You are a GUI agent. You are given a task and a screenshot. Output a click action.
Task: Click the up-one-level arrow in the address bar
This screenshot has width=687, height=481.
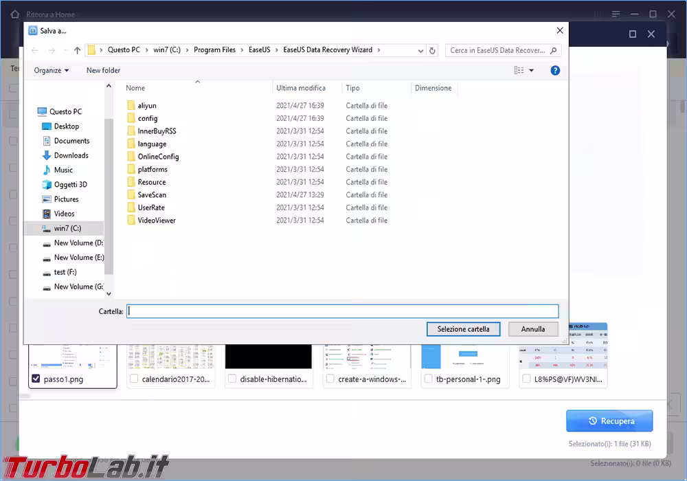(77, 50)
